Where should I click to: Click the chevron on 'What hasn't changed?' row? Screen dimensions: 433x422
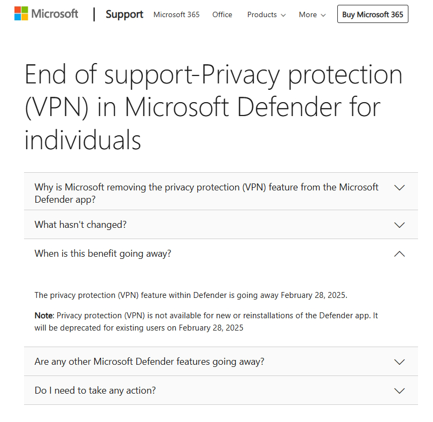point(399,225)
